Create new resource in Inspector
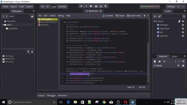Viewport: 187px width, 105px height. (155, 62)
